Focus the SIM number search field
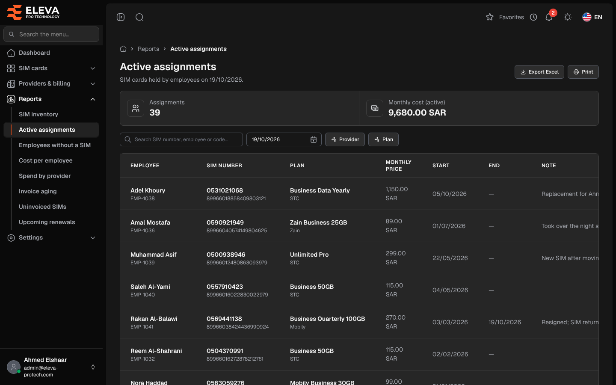 [x=181, y=139]
